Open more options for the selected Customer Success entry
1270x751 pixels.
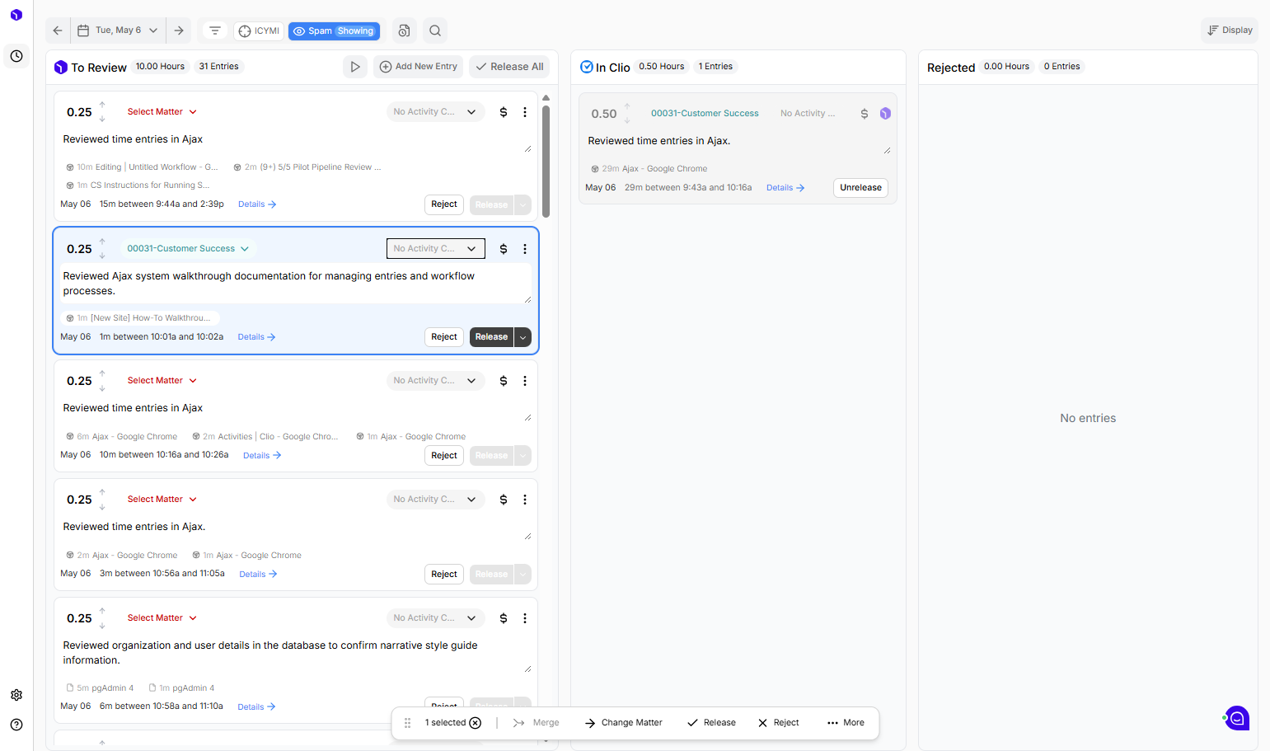(x=525, y=249)
